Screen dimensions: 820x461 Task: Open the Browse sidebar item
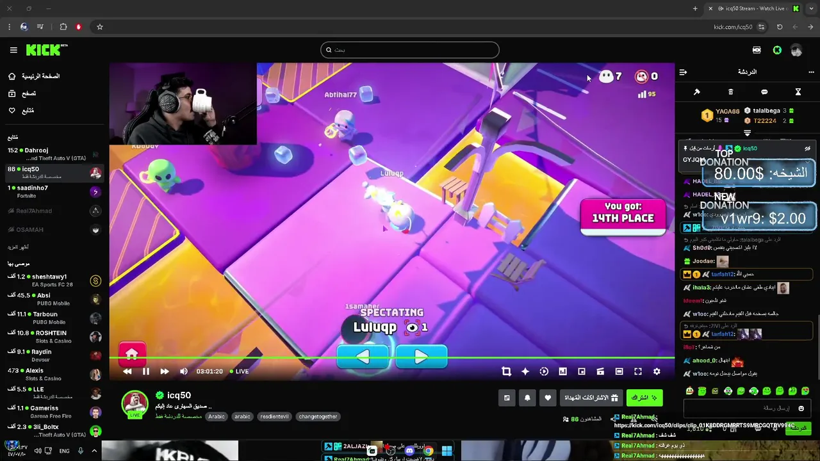click(22, 93)
